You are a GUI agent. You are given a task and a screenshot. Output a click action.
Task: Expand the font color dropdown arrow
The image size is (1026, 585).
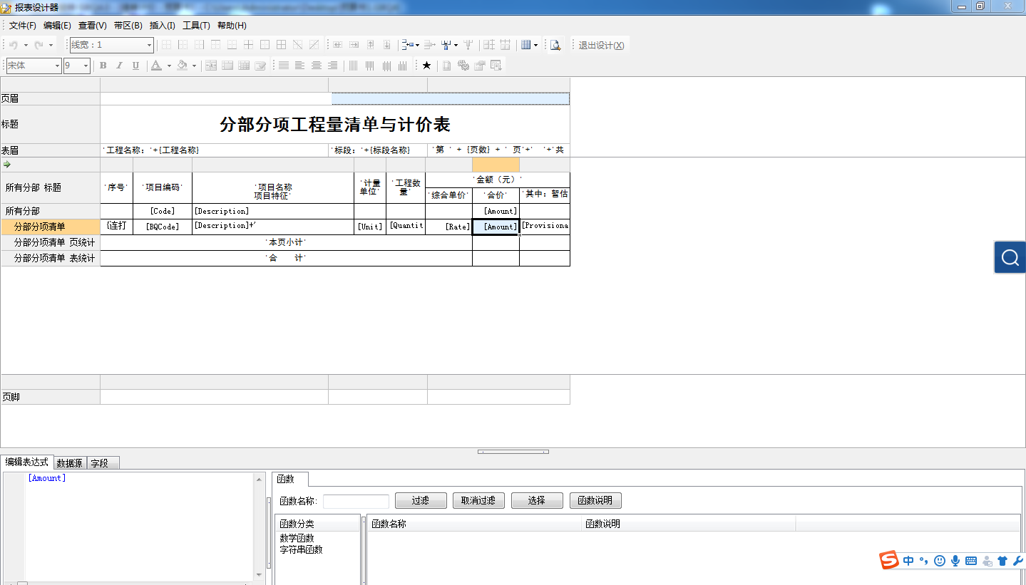point(169,66)
